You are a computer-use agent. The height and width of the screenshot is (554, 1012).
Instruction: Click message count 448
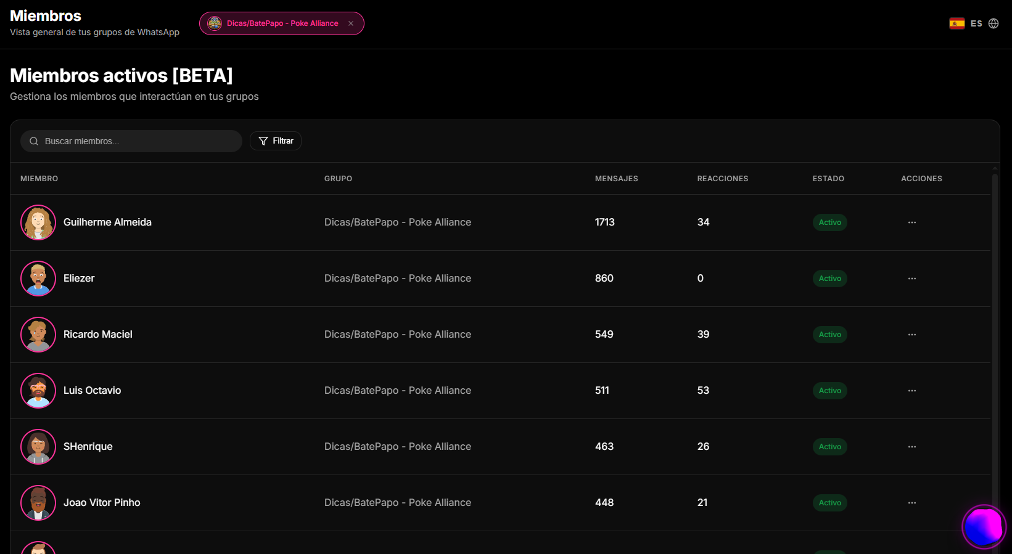coord(604,503)
